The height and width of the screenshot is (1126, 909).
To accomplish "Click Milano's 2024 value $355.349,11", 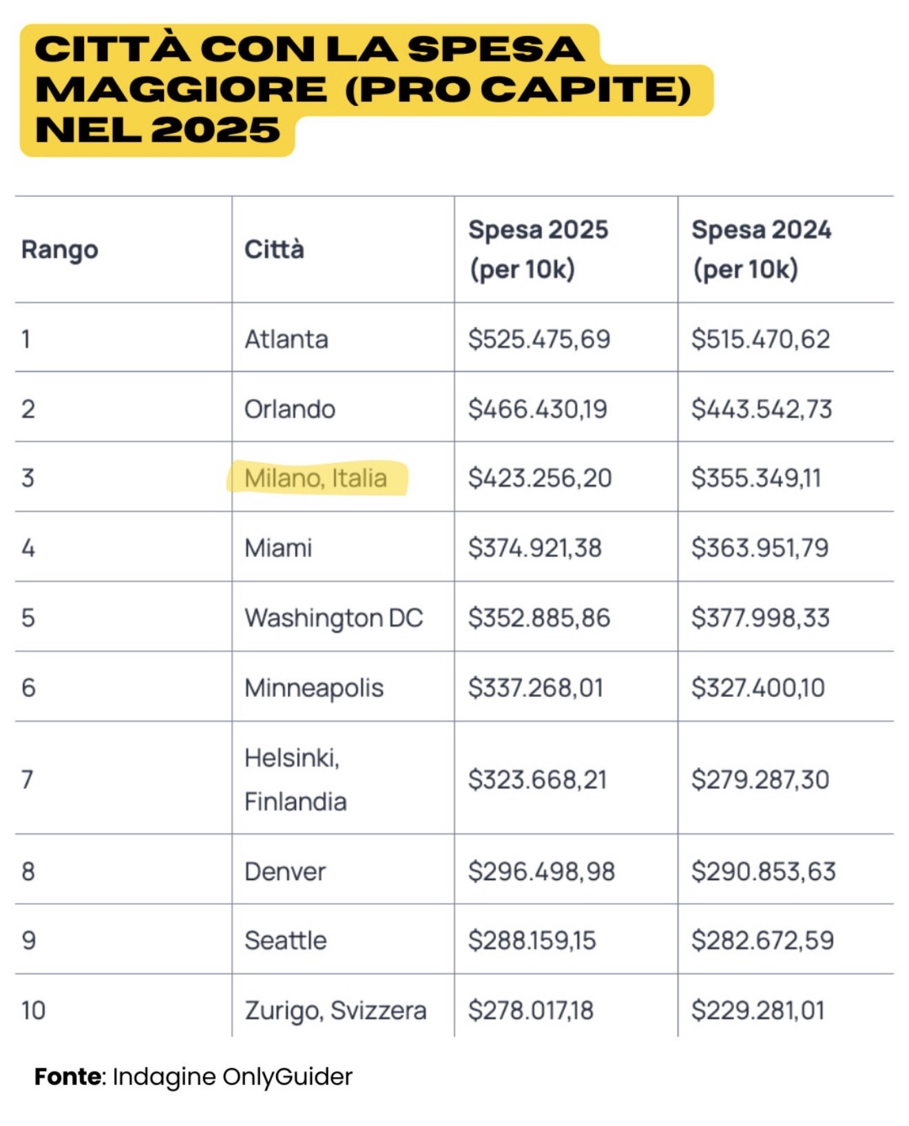I will pos(756,478).
